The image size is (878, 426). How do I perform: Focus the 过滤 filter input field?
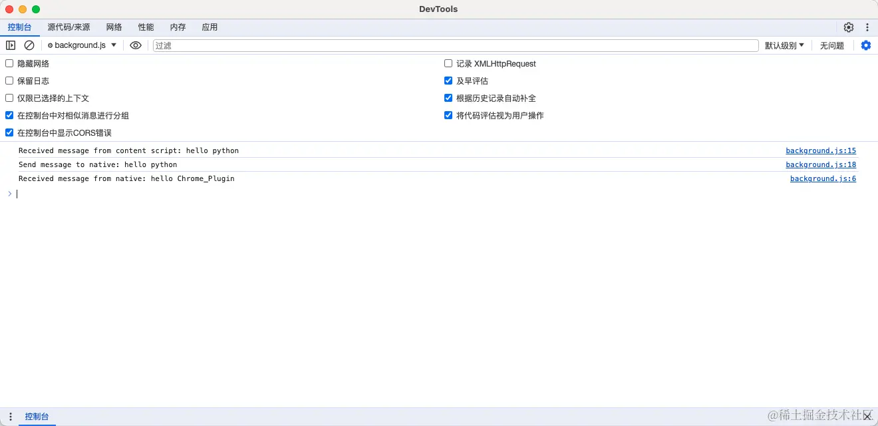[456, 45]
